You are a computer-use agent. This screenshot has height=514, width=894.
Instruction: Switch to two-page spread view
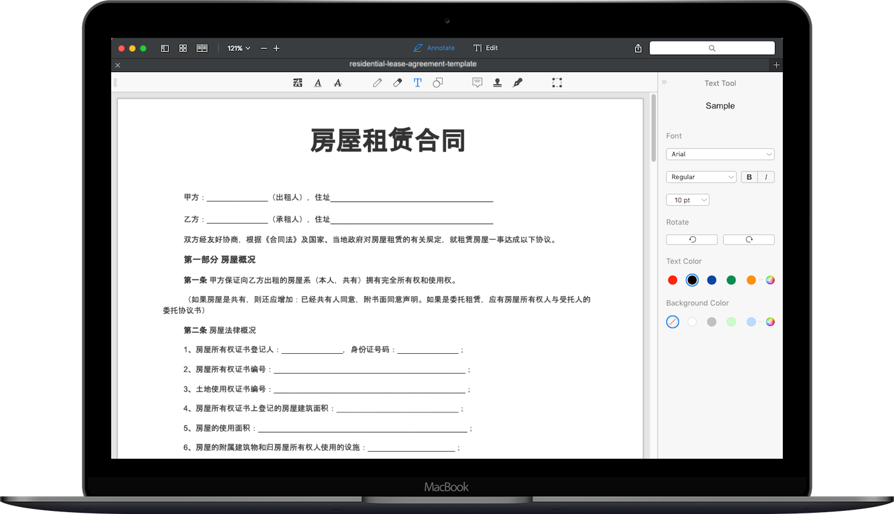202,48
